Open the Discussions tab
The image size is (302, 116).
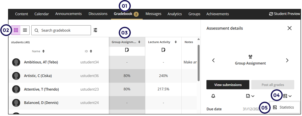click(x=98, y=14)
